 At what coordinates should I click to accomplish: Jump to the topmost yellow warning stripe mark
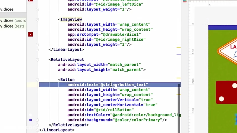179,47
